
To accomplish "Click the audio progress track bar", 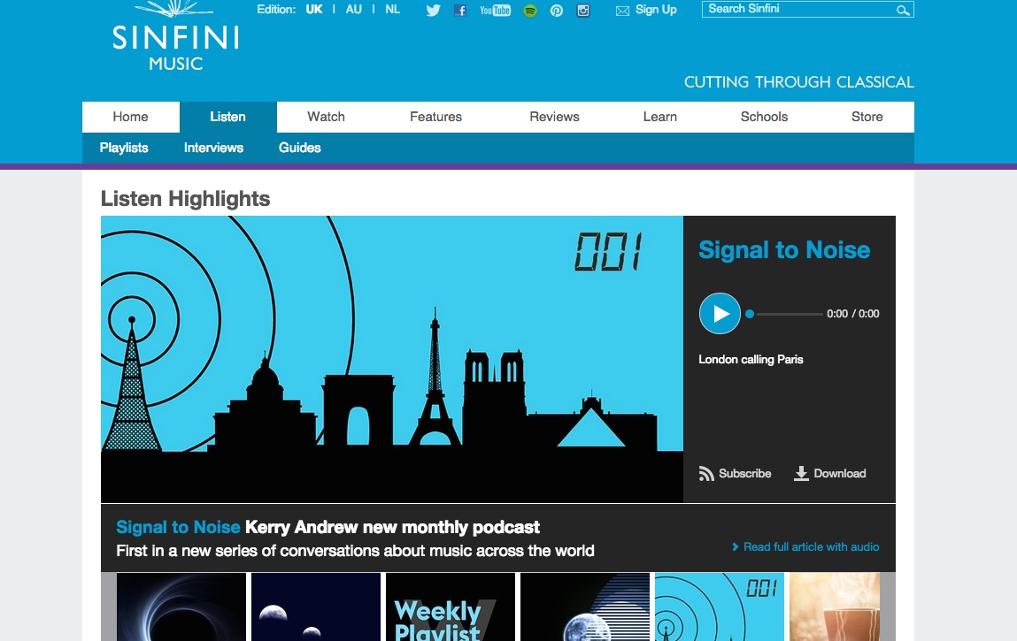I will point(790,314).
